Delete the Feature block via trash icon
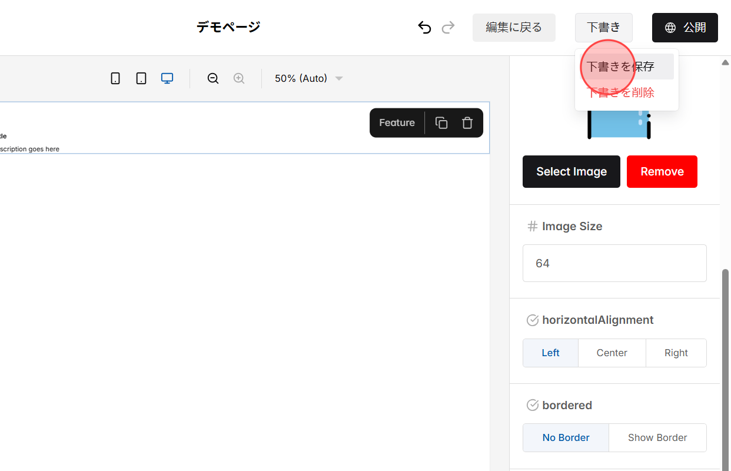 pyautogui.click(x=467, y=122)
